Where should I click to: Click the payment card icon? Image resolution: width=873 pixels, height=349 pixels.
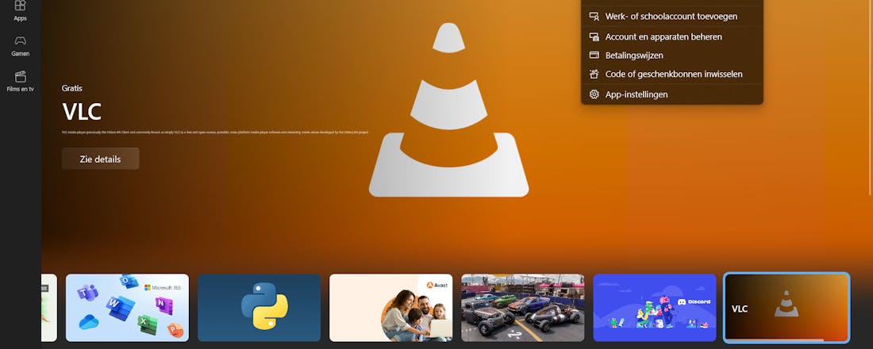(x=594, y=55)
